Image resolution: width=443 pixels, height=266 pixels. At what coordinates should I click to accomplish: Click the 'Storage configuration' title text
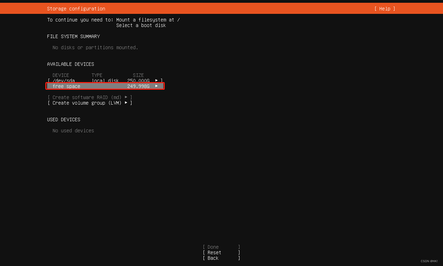[x=76, y=9]
